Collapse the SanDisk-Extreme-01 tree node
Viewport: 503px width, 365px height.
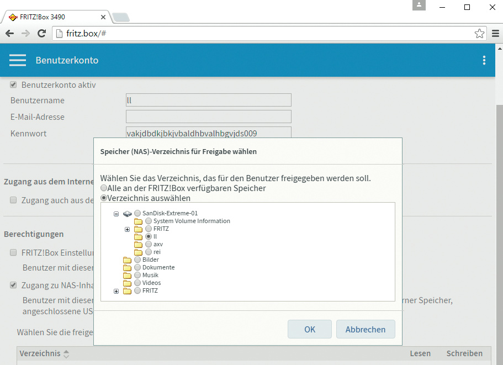click(x=116, y=213)
